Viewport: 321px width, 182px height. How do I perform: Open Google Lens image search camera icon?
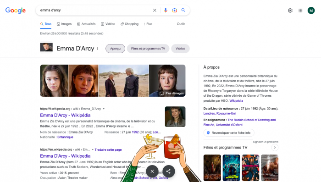[174, 10]
